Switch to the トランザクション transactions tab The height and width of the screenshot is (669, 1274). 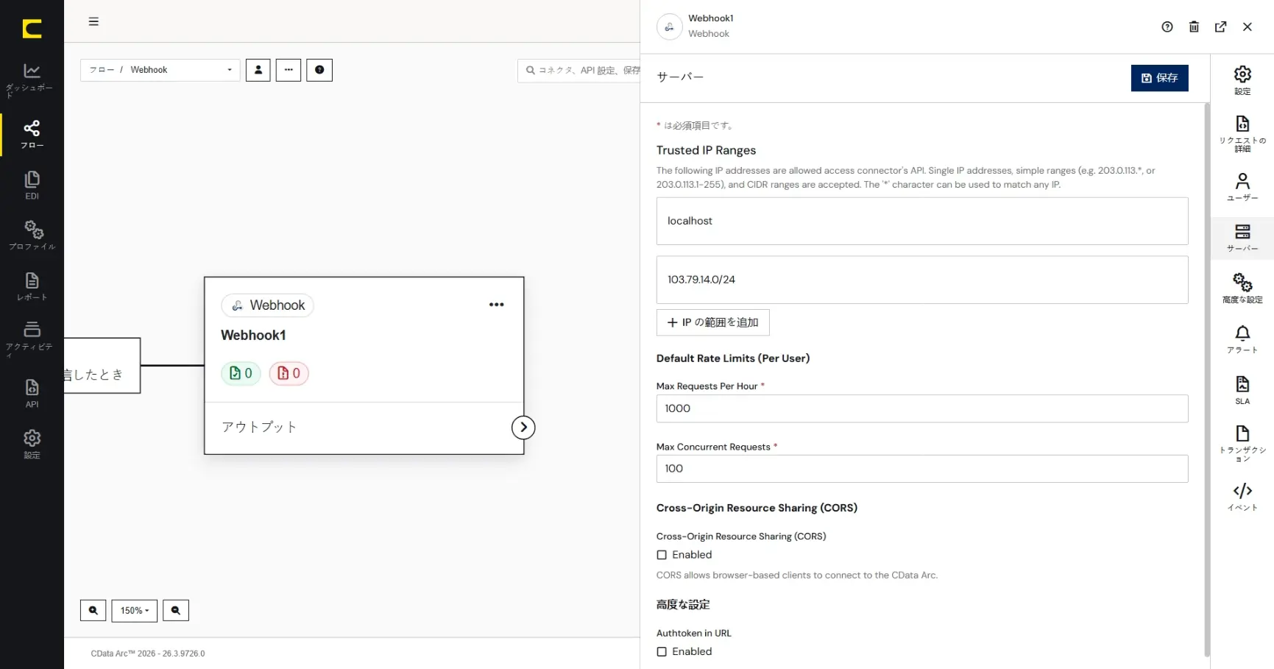1242,443
